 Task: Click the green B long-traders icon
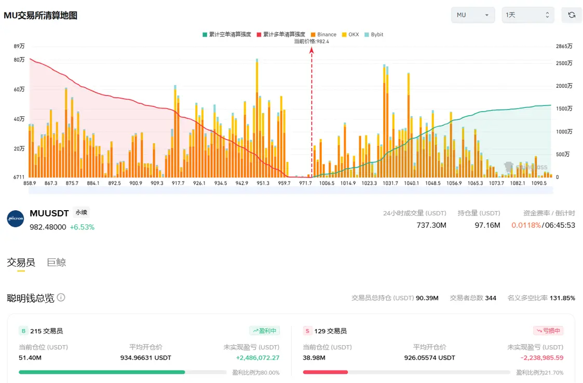[23, 331]
